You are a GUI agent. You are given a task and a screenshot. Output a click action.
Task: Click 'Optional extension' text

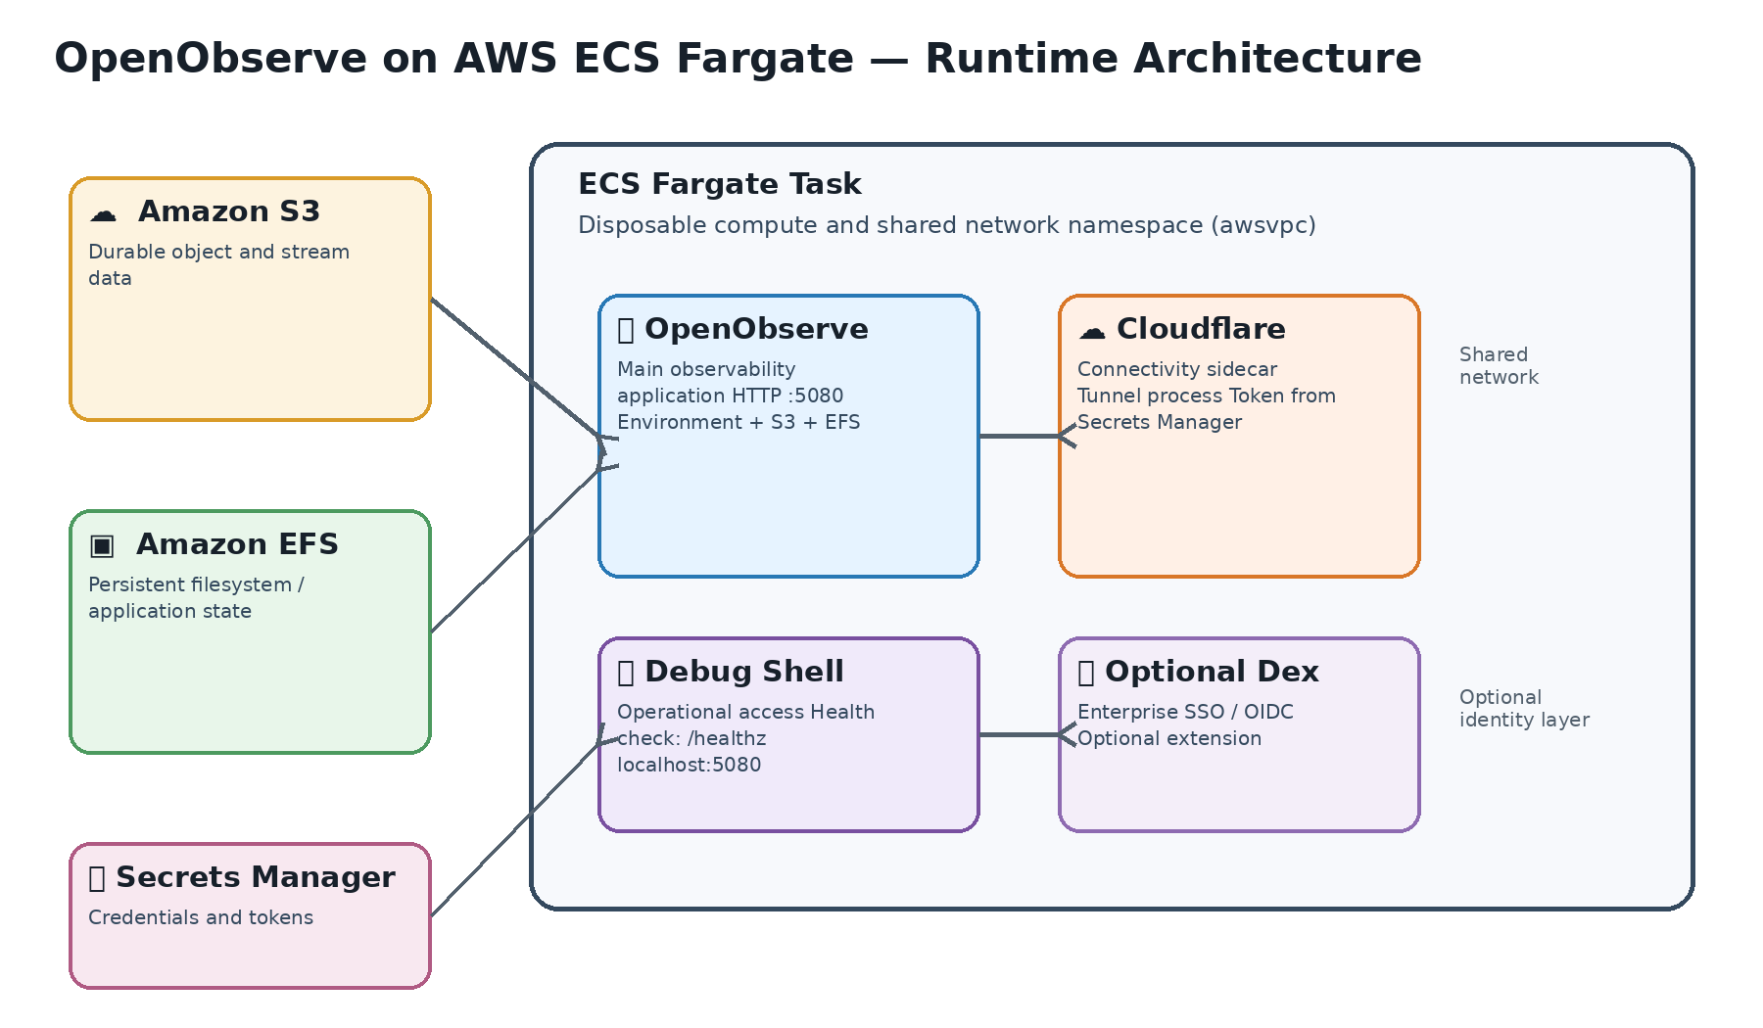pyautogui.click(x=1169, y=738)
